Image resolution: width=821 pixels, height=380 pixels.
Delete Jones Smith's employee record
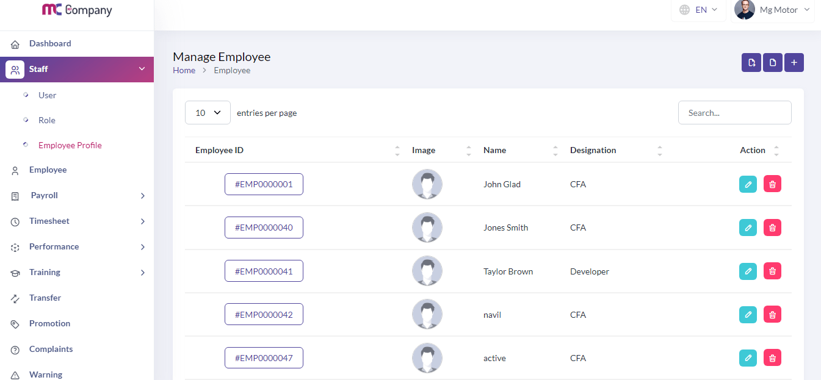tap(772, 228)
